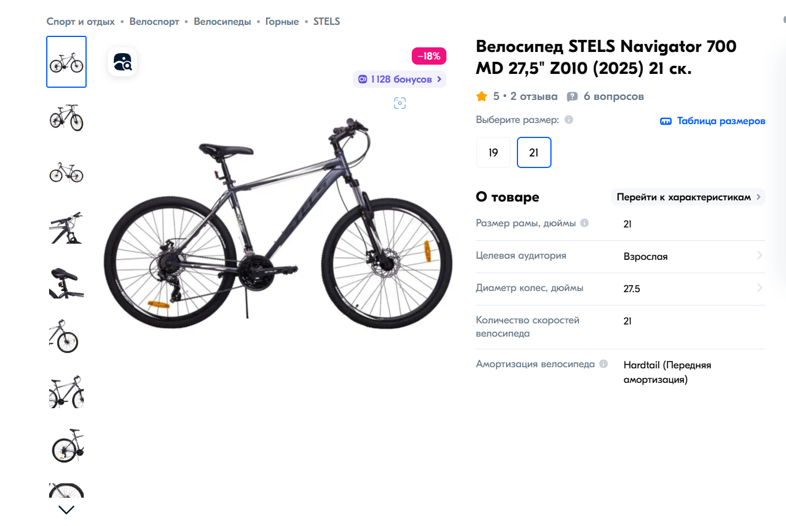Click the orange rating star icon
This screenshot has height=526, width=786.
point(482,96)
